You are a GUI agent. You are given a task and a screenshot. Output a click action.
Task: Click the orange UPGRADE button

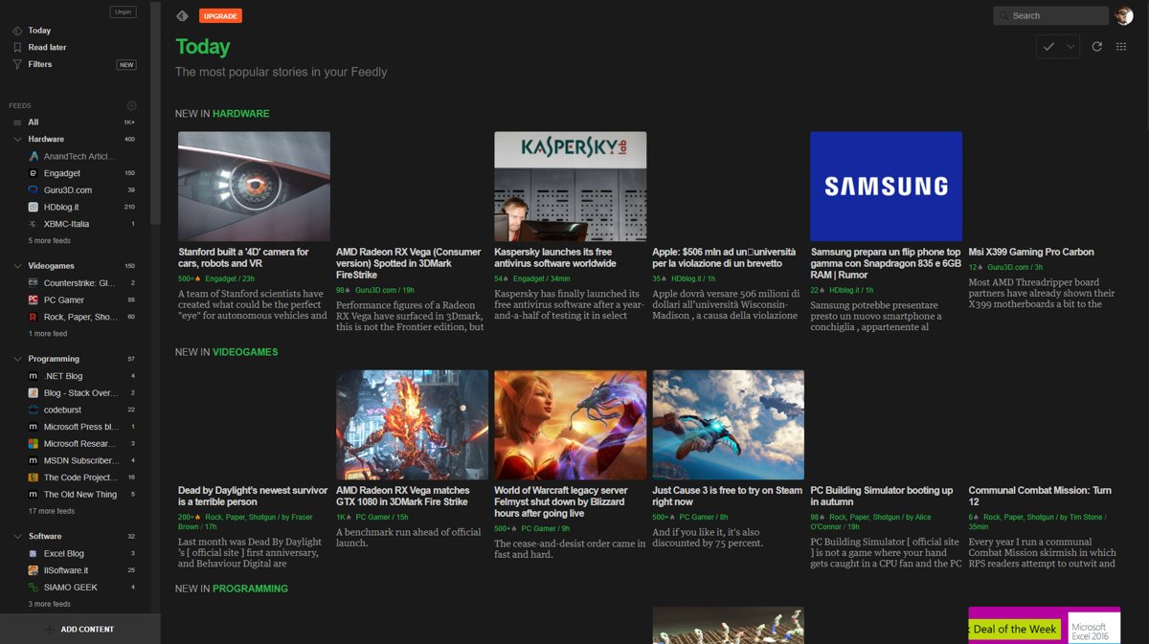click(220, 15)
